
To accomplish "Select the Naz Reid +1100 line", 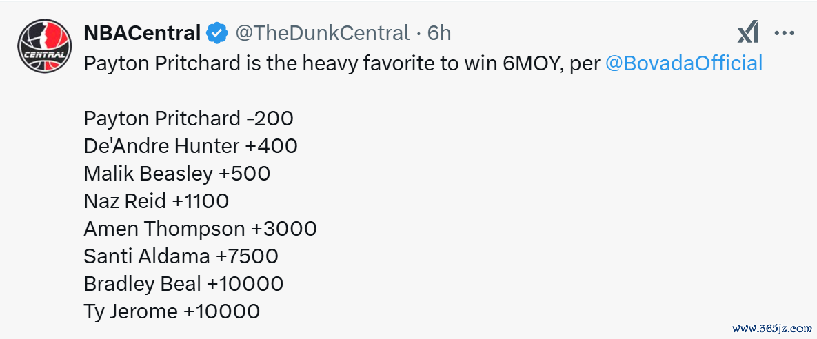I will (x=157, y=201).
